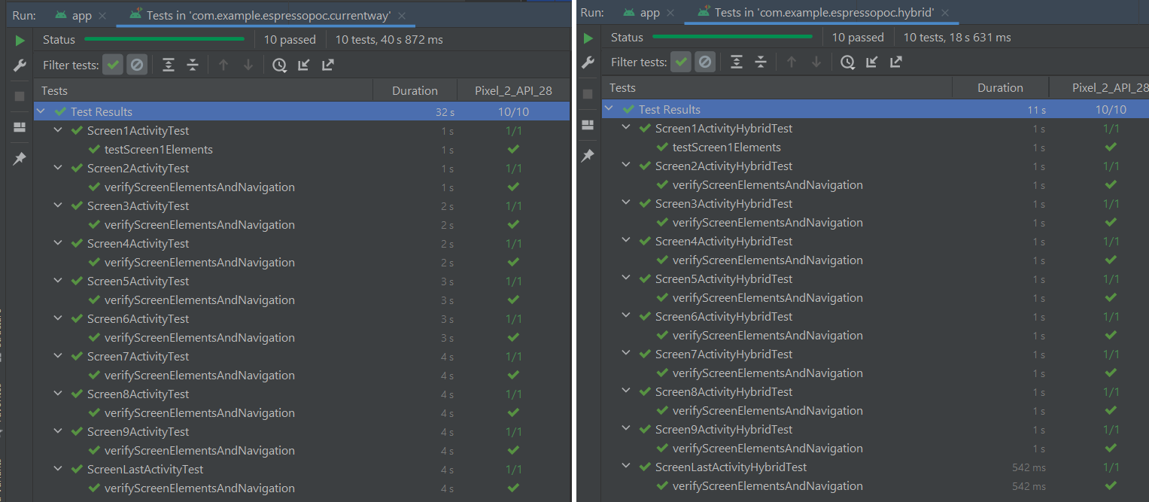Expand all test nodes in the currentway panel
This screenshot has height=502, width=1149.
(x=168, y=65)
